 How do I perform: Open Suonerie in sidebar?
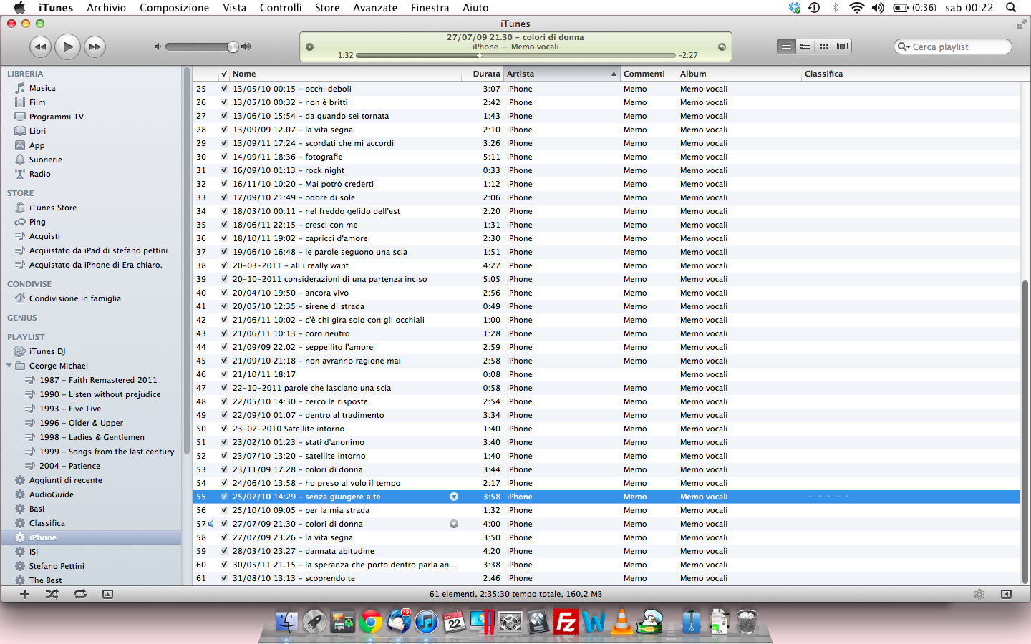point(45,160)
